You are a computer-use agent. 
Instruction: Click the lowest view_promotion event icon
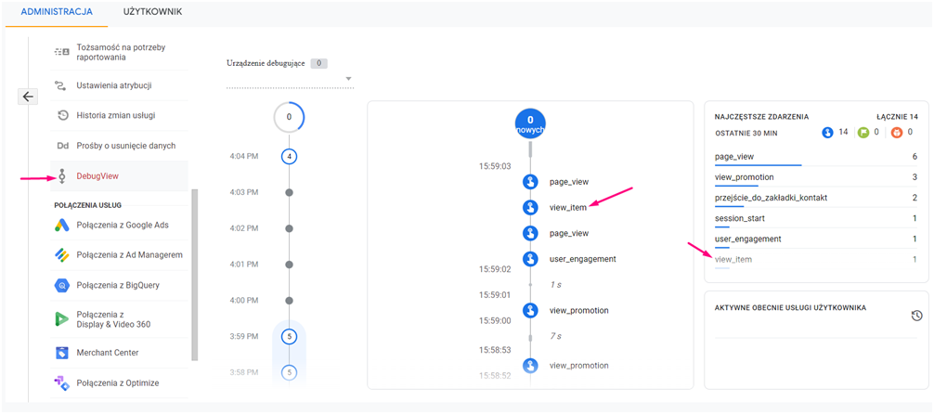pos(530,365)
